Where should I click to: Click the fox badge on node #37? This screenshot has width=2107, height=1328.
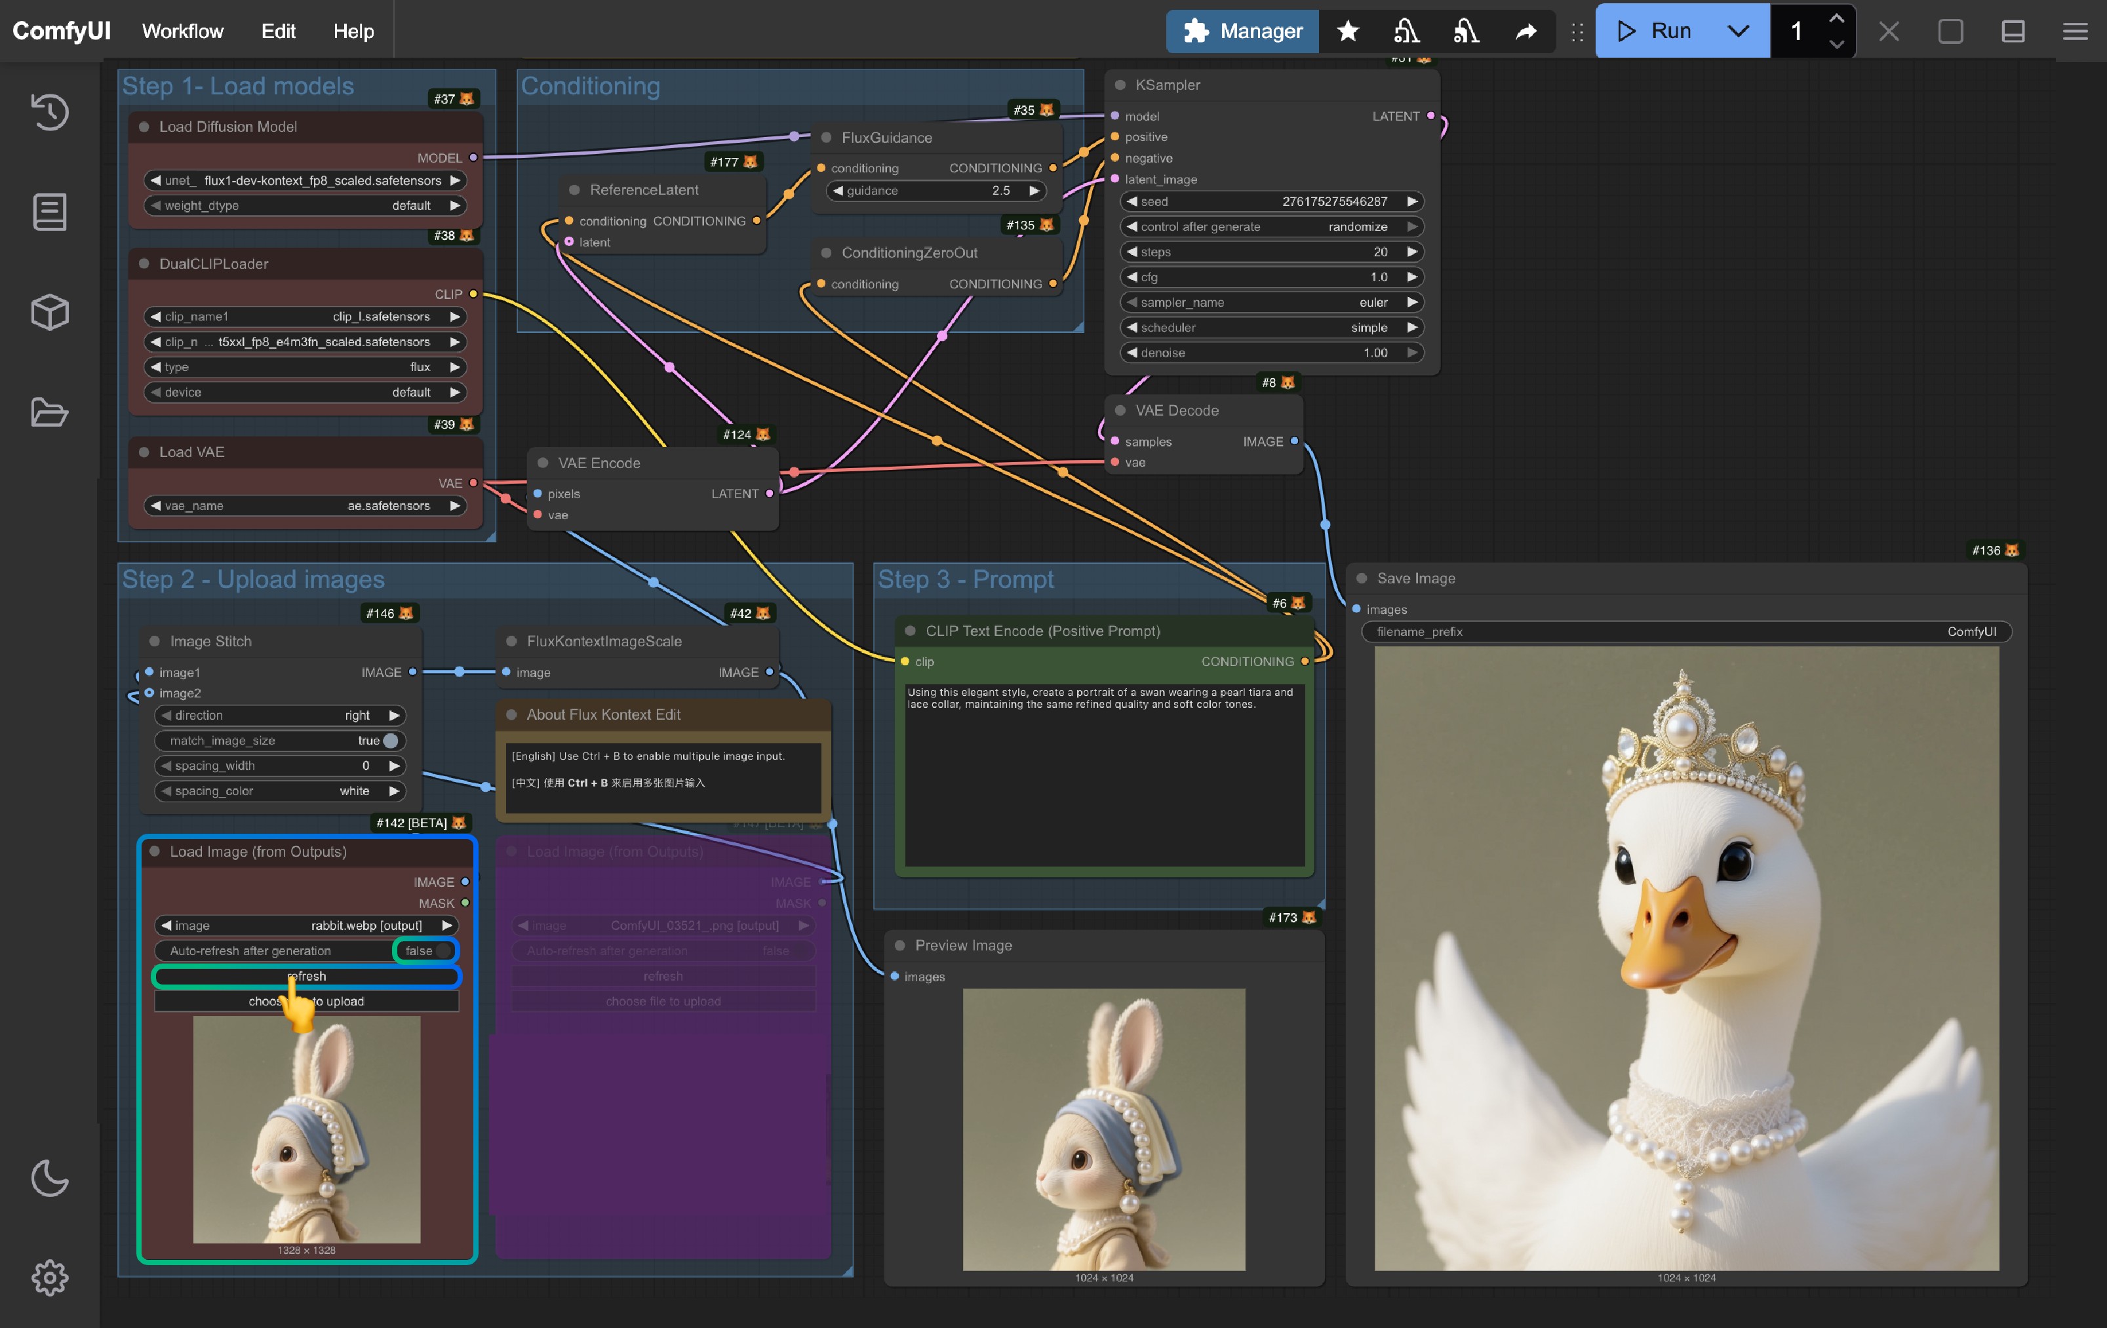tap(466, 99)
